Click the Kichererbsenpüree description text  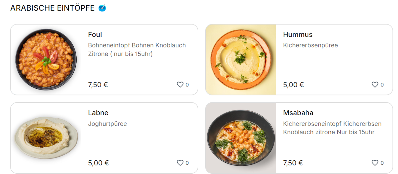310,45
